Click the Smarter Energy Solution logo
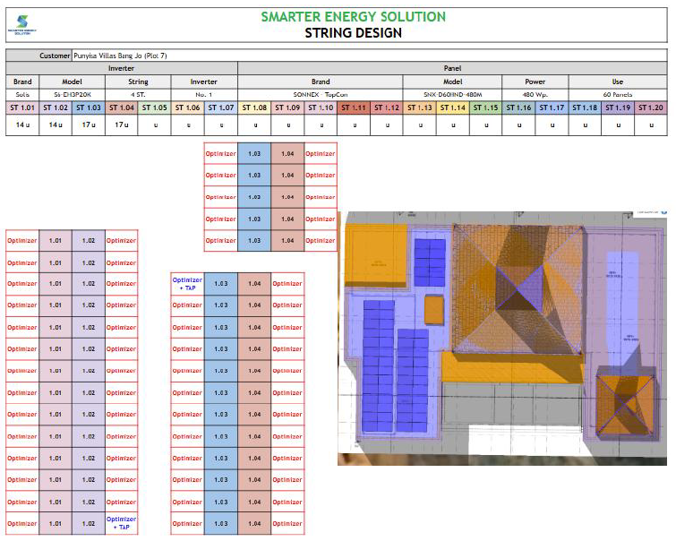Viewport: 676px width, 541px height. click(22, 25)
